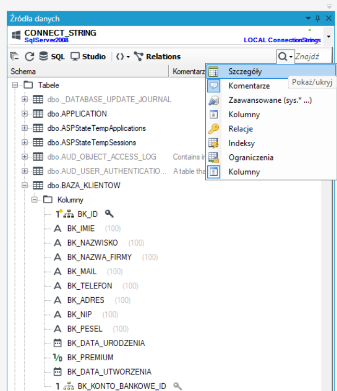Click calendar icon of BK_DATA_URODZENIA
The width and height of the screenshot is (337, 391).
[x=57, y=343]
